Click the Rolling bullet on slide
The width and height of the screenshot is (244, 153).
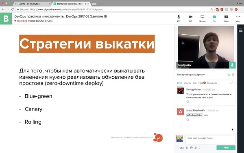point(33,122)
